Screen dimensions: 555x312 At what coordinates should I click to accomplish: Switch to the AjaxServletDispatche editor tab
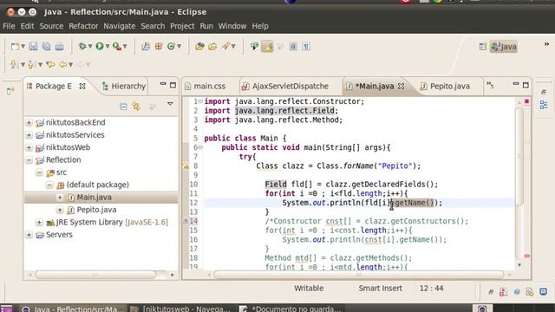(x=290, y=87)
